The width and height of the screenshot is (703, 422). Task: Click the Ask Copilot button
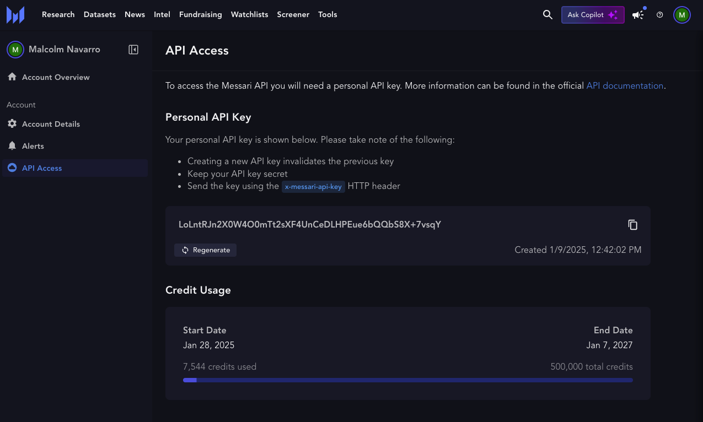(x=593, y=15)
